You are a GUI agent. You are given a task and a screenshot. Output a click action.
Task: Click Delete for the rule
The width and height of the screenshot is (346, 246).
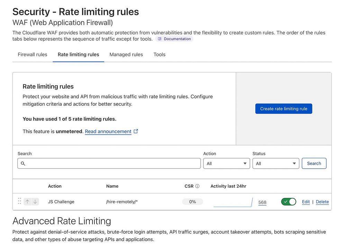[x=322, y=202]
